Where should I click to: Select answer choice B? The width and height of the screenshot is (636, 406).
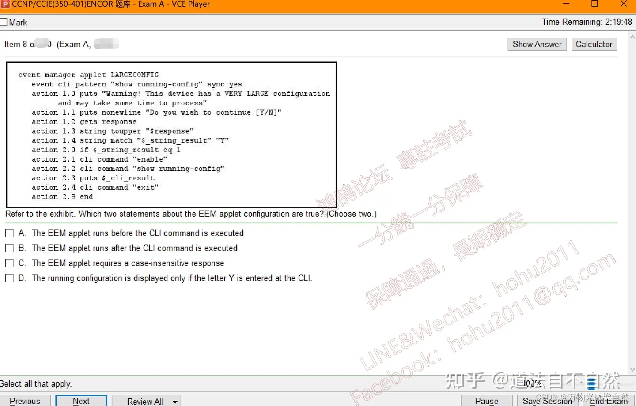[9, 248]
